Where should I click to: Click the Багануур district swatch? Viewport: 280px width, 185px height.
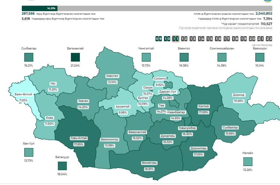[x=62, y=166]
